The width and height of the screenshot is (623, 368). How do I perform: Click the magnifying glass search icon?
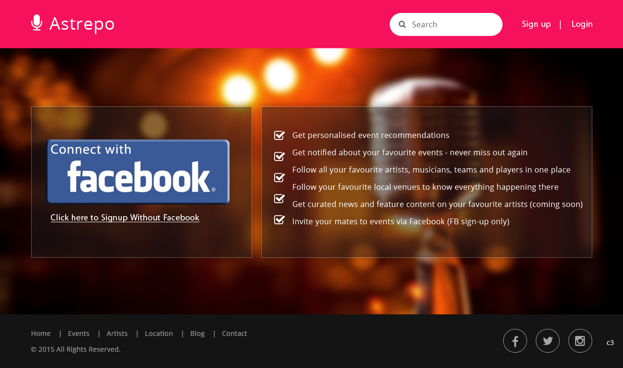coord(402,24)
